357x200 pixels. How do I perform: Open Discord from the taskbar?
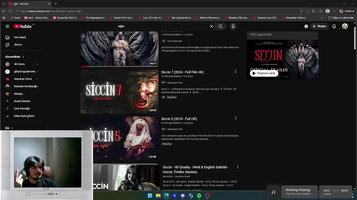point(183,196)
